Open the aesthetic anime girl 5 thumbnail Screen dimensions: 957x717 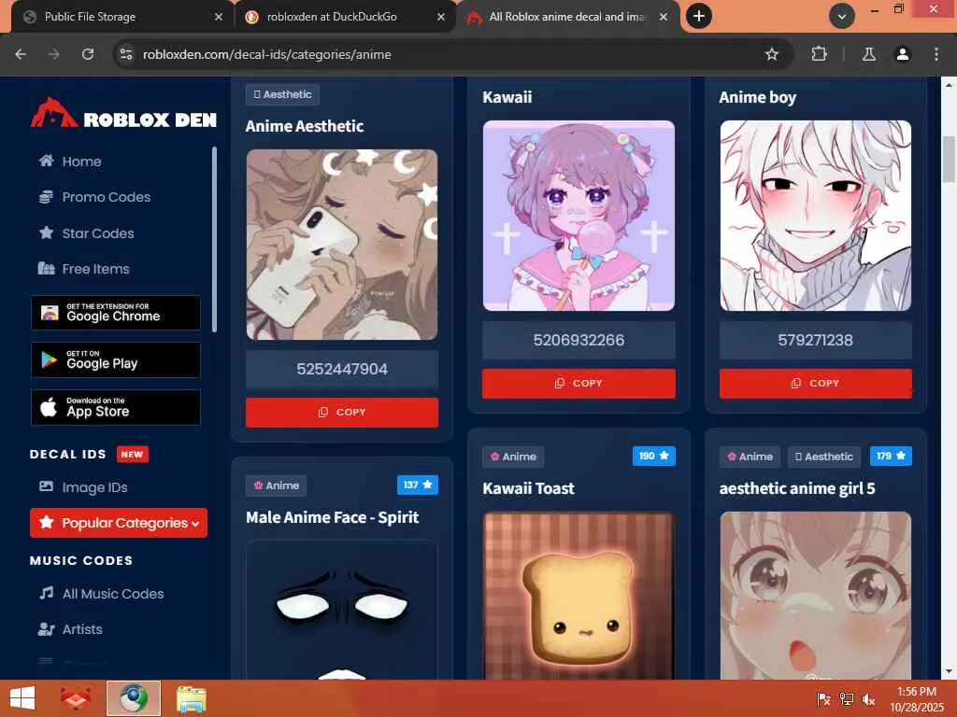tap(815, 596)
